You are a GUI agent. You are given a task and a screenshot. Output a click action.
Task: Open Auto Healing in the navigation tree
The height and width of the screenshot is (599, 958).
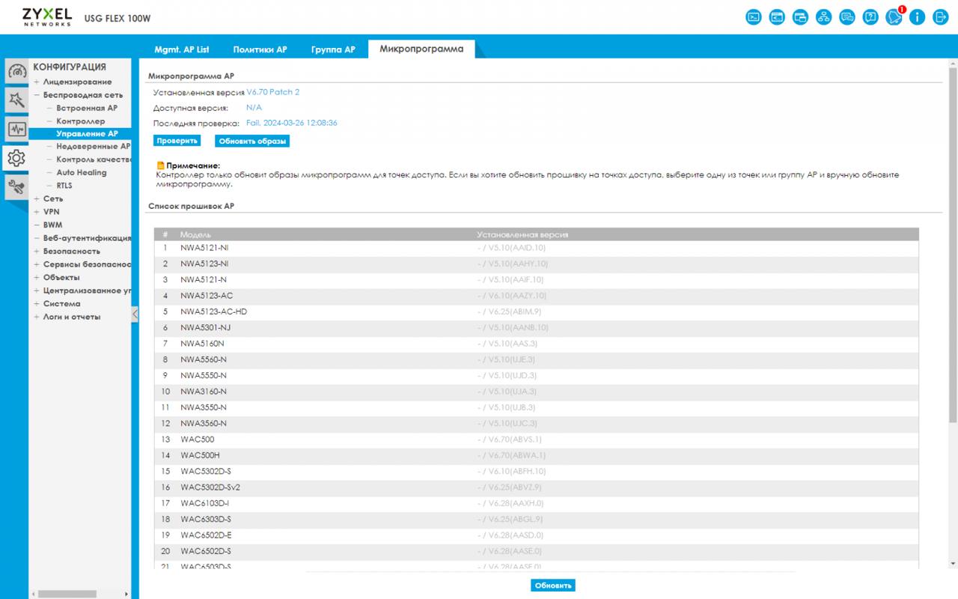(x=82, y=173)
